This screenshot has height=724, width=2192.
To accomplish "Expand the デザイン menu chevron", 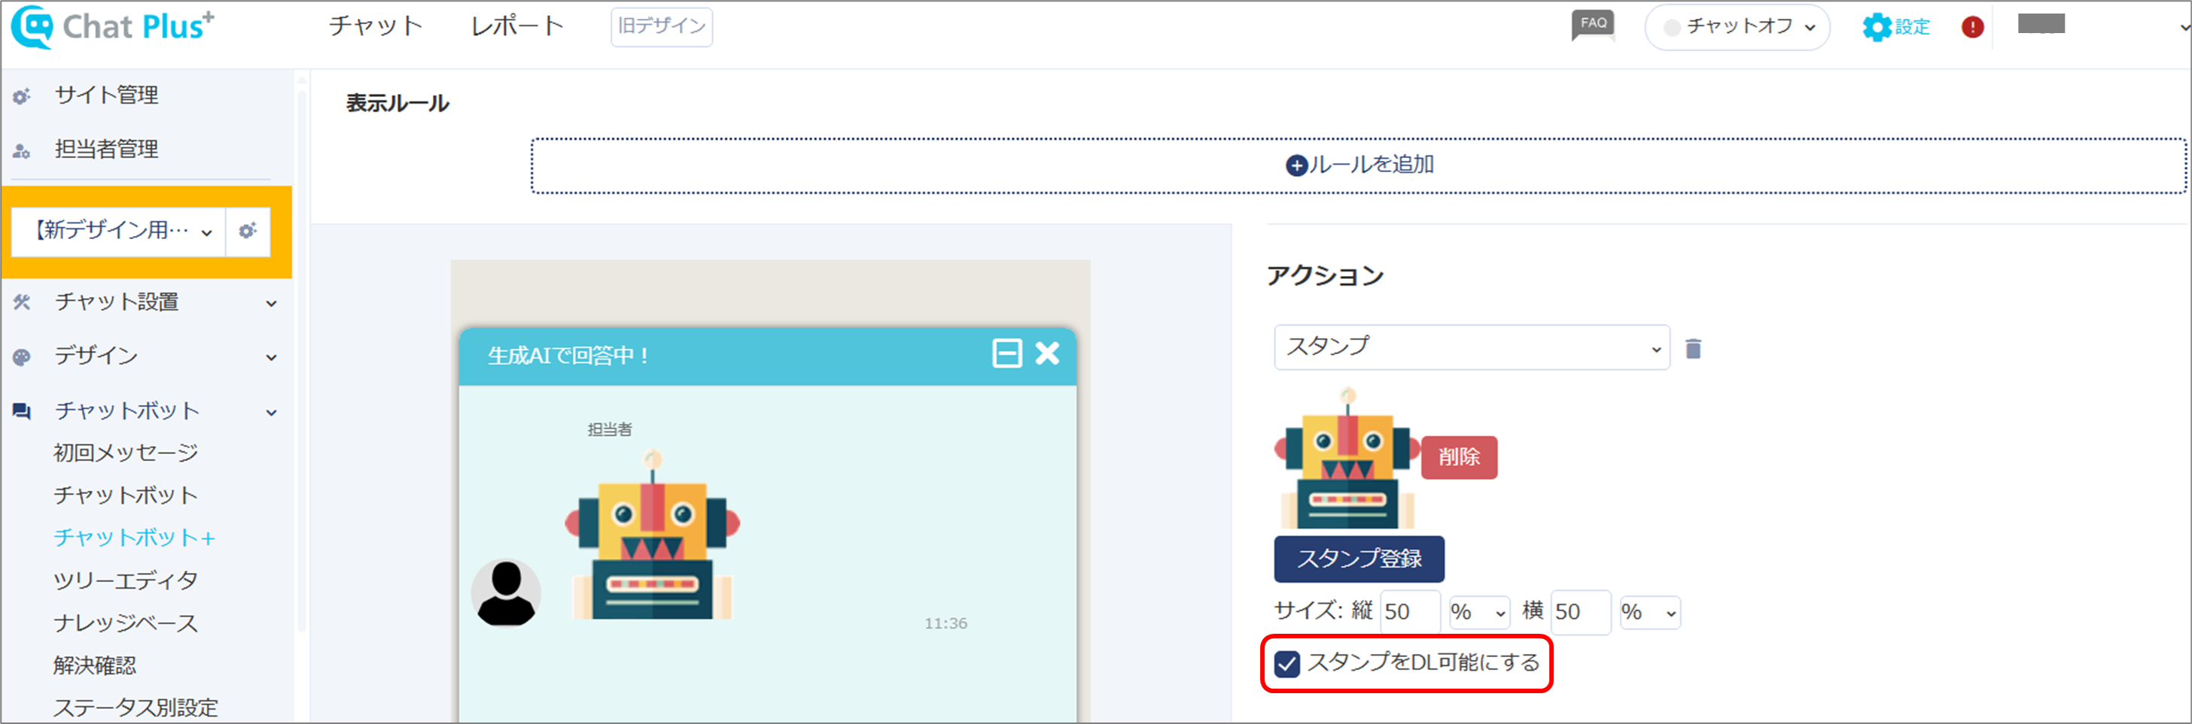I will coord(272,358).
